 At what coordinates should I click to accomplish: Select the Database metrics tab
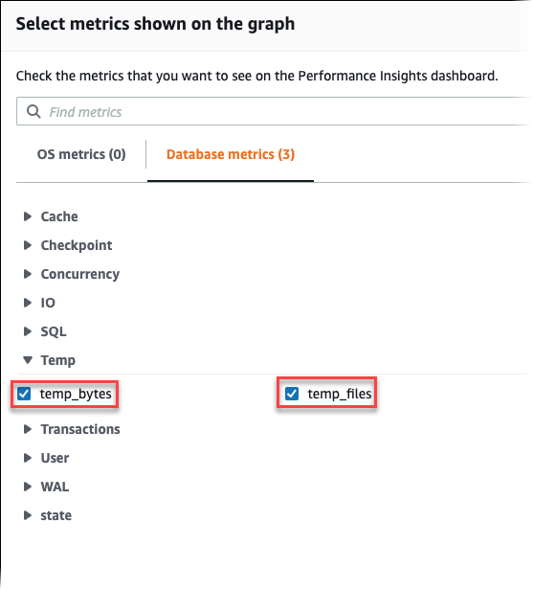pyautogui.click(x=231, y=154)
